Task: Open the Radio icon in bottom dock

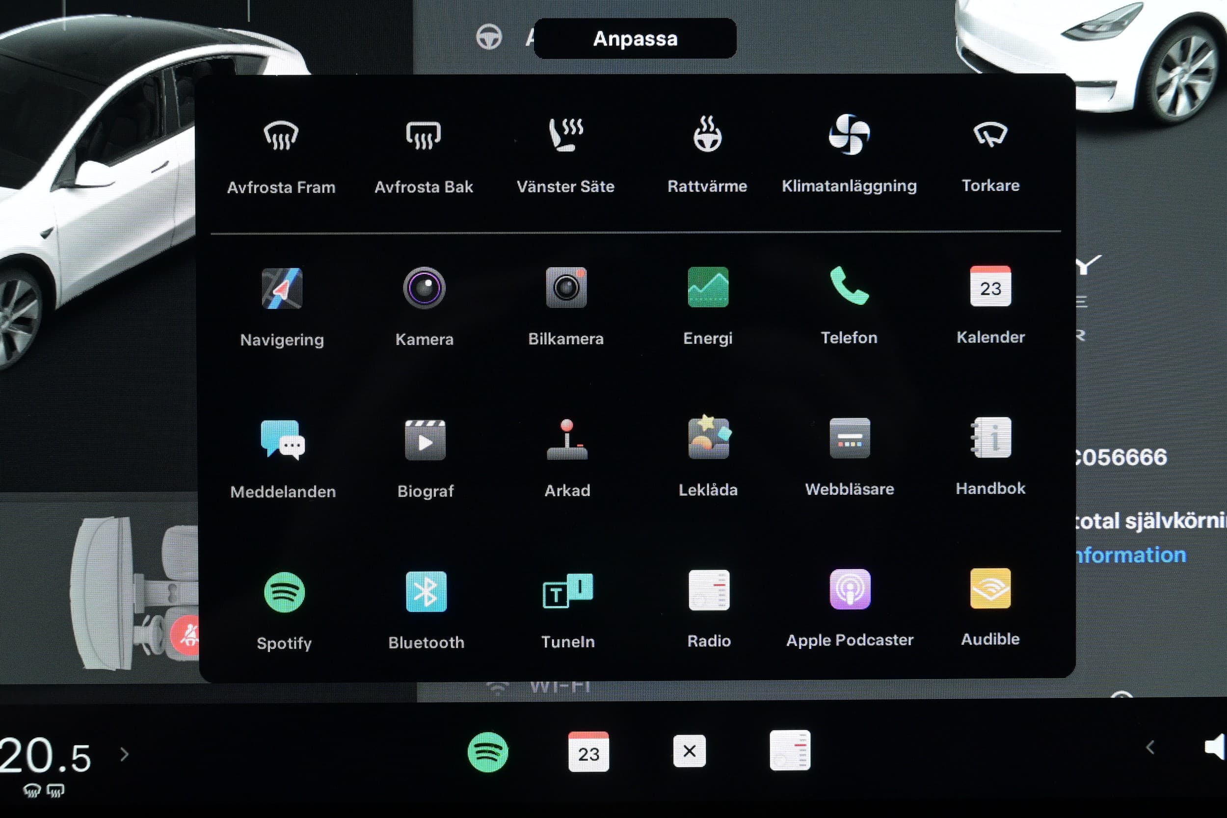Action: 790,750
